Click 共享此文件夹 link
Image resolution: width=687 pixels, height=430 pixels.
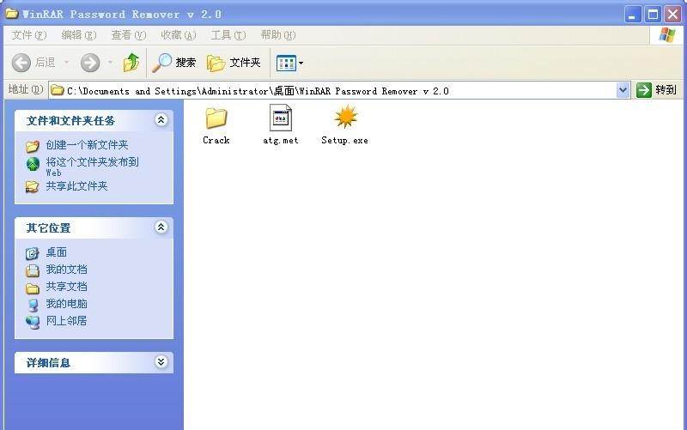[x=76, y=186]
